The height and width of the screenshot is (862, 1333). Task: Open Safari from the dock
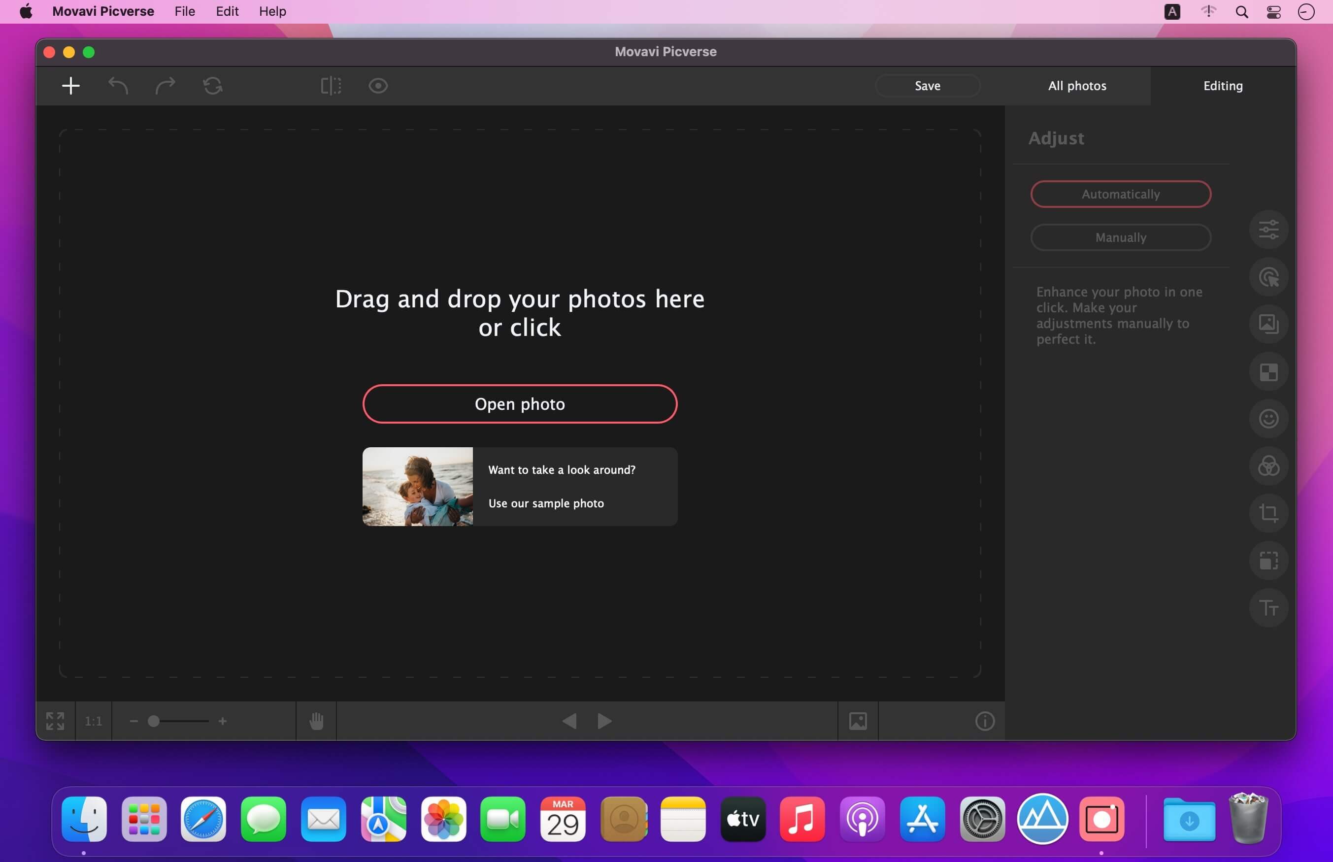coord(203,819)
